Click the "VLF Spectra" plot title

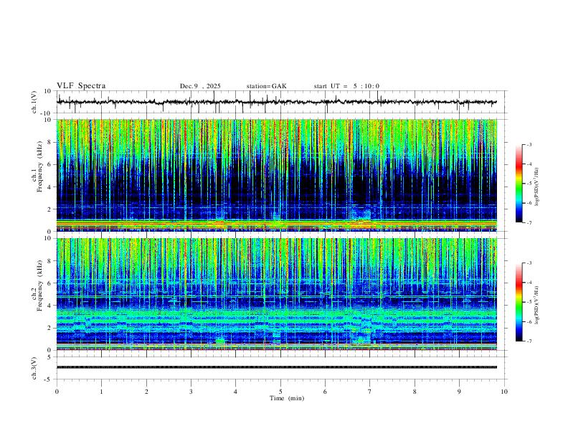[x=81, y=86]
